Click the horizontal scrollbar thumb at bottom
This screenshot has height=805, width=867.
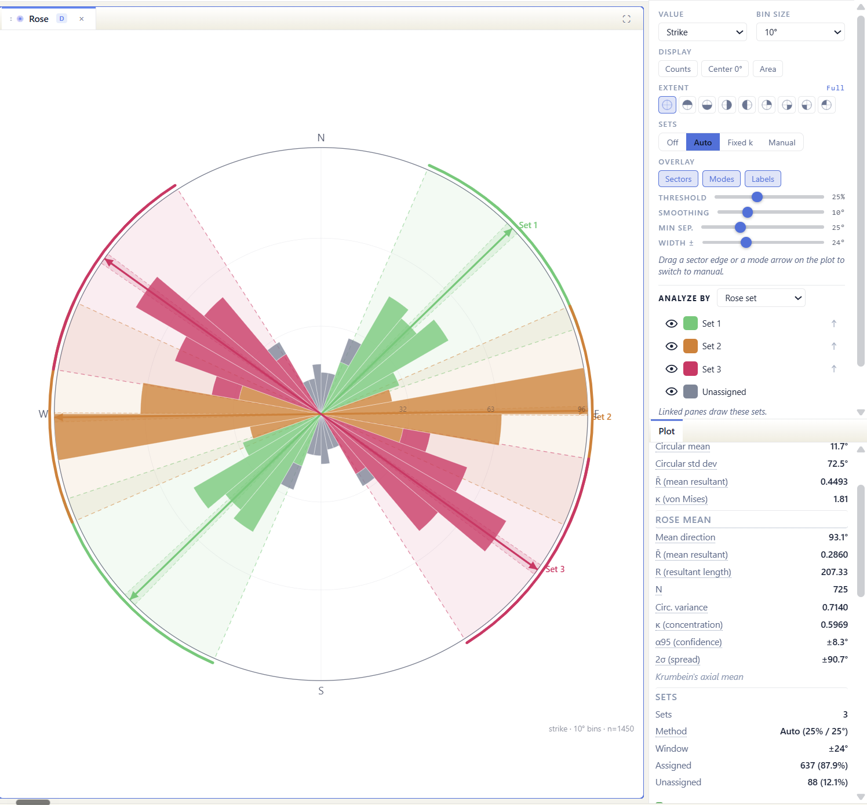(33, 802)
